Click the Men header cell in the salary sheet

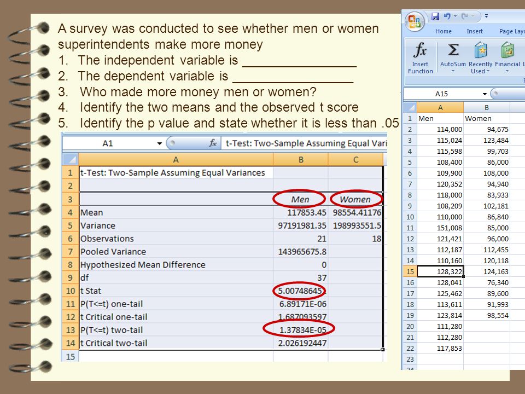(x=440, y=119)
